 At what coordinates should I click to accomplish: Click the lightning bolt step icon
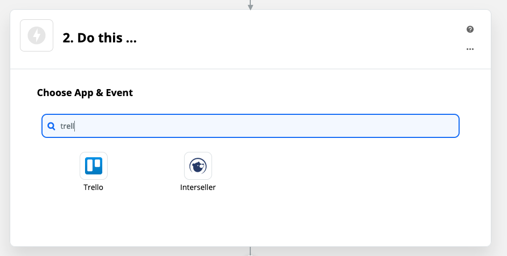tap(37, 35)
